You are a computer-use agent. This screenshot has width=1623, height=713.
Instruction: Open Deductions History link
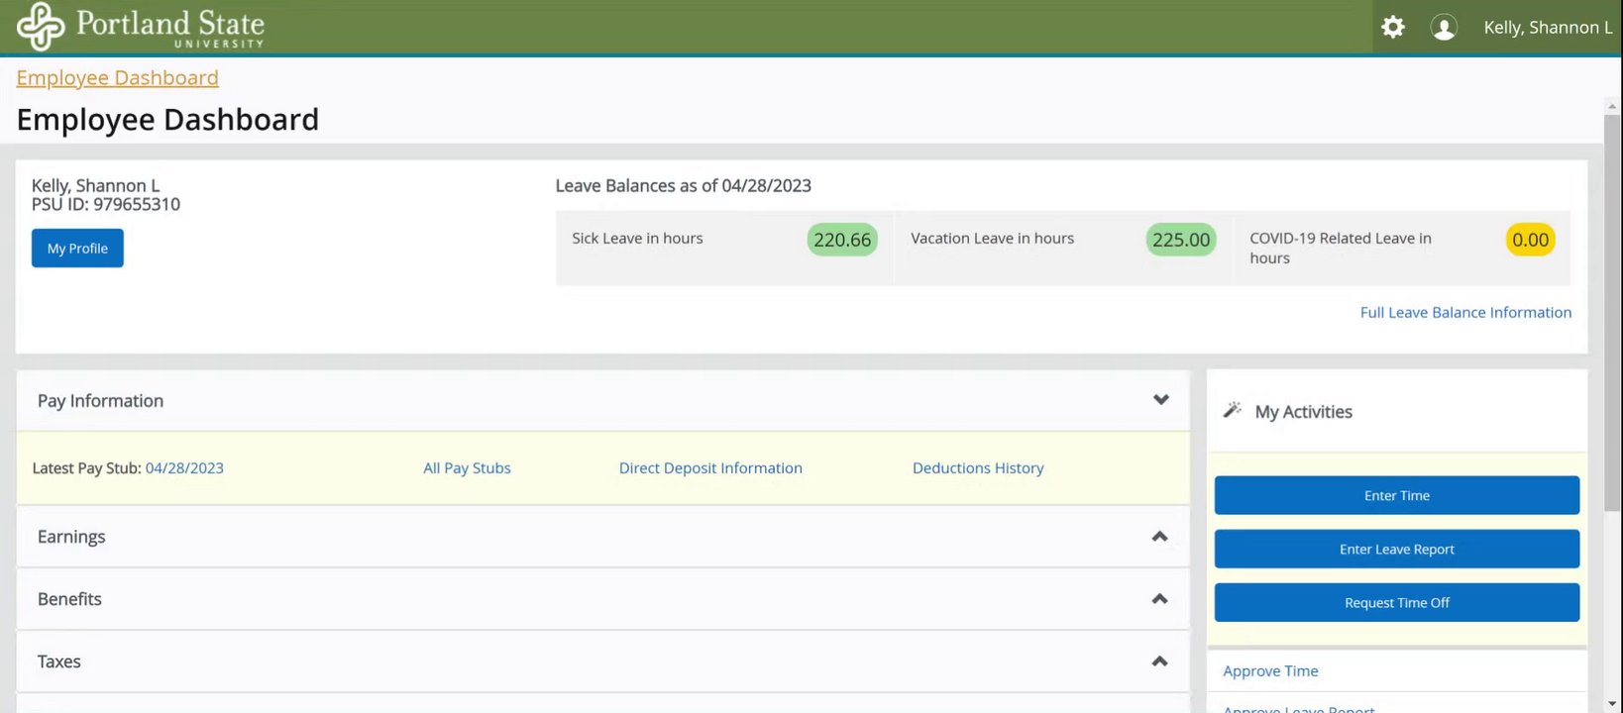pos(978,468)
